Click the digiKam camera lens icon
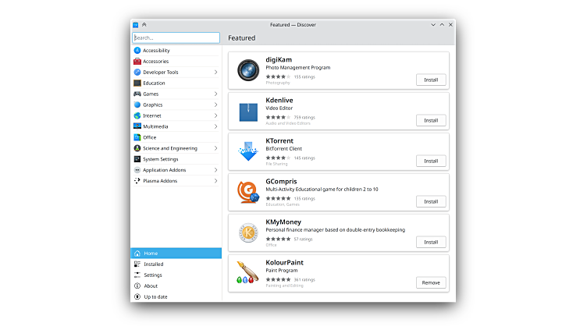Screen dimensions: 587x330 point(249,71)
